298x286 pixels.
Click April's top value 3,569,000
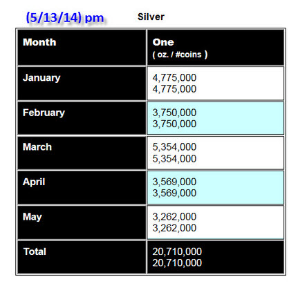(174, 182)
